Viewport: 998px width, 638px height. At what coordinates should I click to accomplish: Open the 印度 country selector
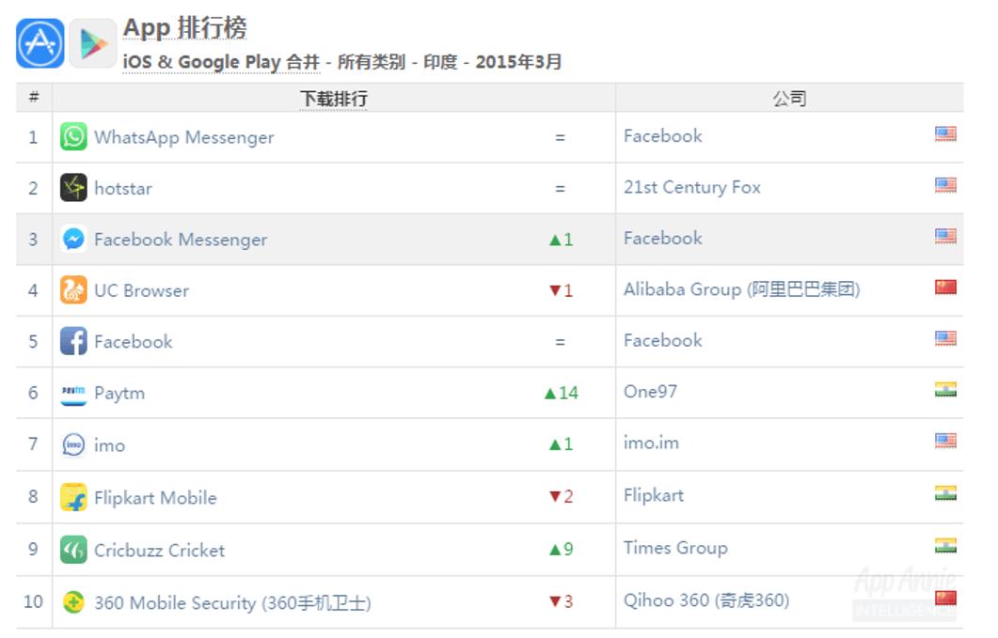point(440,62)
